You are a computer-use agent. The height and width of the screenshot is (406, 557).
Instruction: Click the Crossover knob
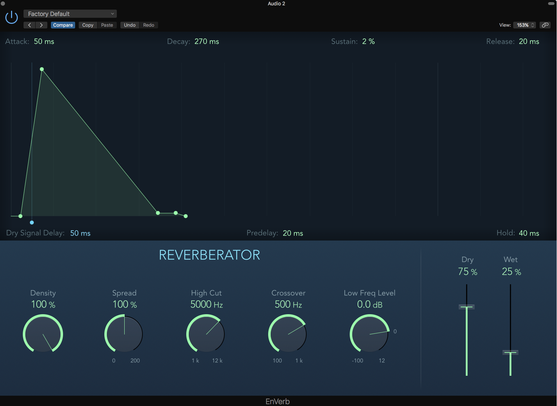287,334
